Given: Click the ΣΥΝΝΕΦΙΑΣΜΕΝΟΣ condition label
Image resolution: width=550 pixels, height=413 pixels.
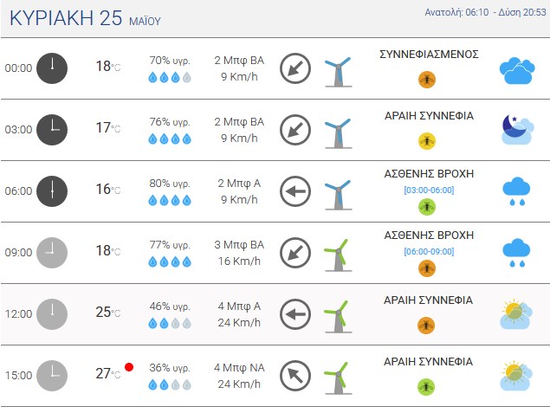Looking at the screenshot, I should [x=429, y=55].
